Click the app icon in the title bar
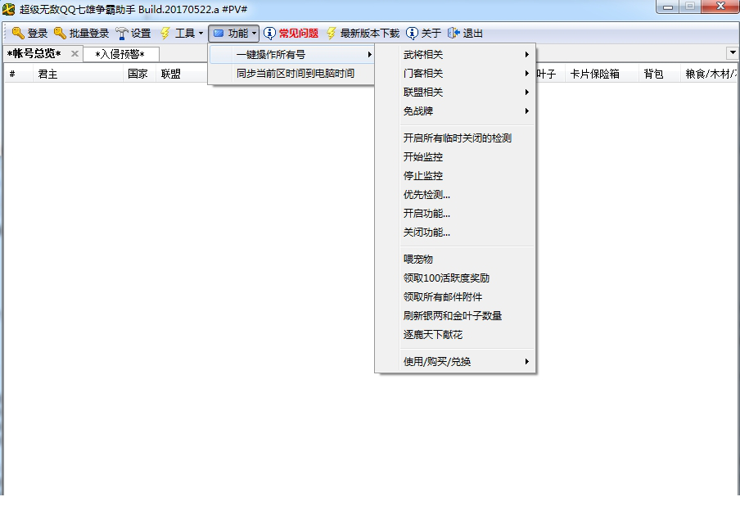Screen dimensions: 740x515 tap(8, 9)
